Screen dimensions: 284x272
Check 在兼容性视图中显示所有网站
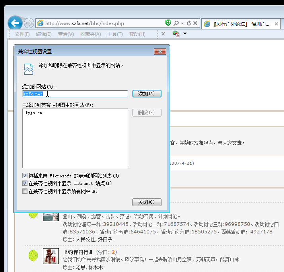click(x=25, y=191)
